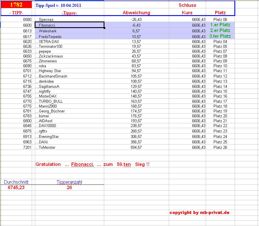Select the '...MisterDAX' cell

(x=70, y=96)
